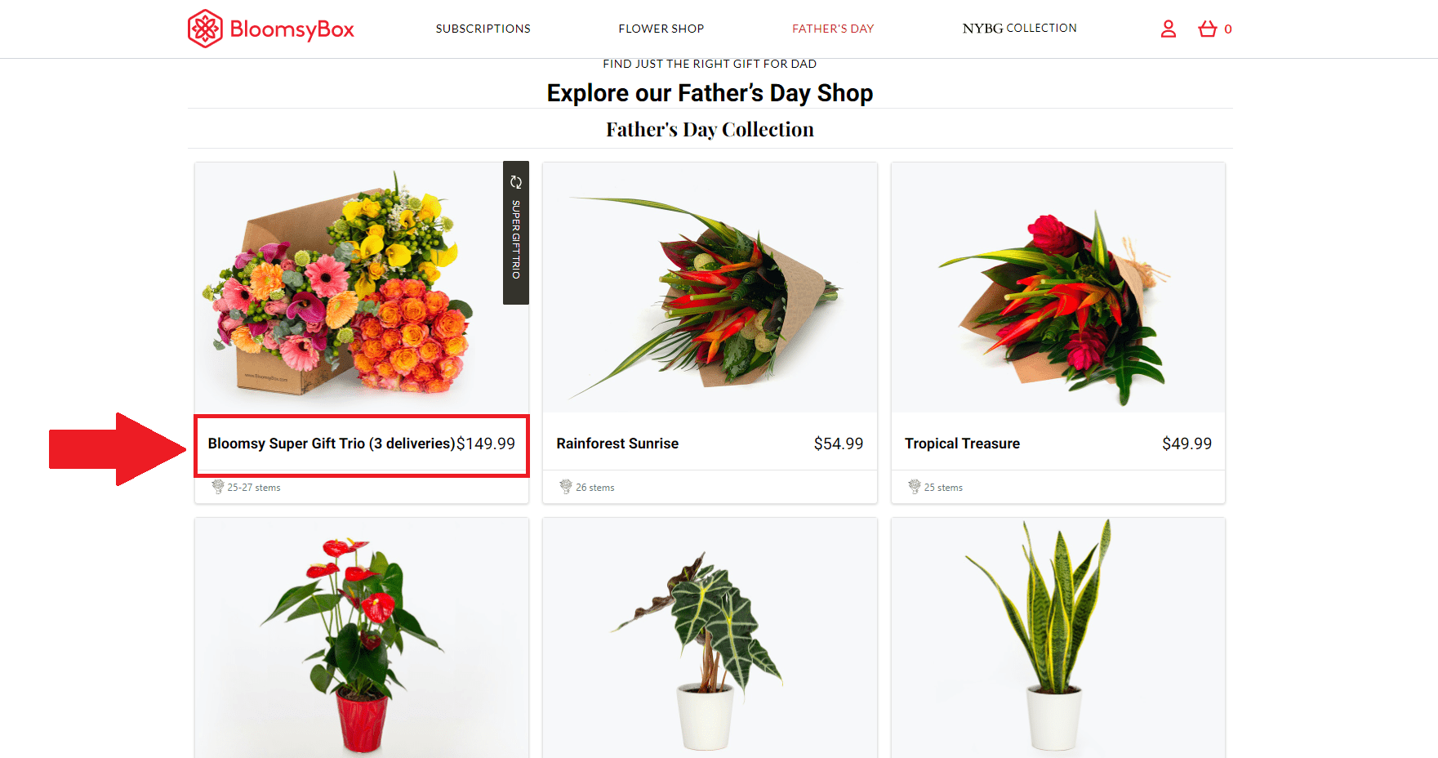Click the bouquet icon beside 26 stems
The height and width of the screenshot is (758, 1438).
click(x=566, y=487)
